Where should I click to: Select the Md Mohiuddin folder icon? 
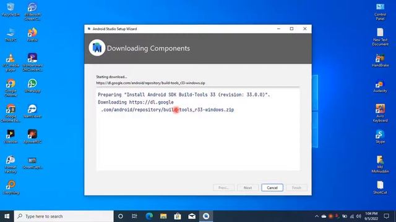click(x=380, y=164)
